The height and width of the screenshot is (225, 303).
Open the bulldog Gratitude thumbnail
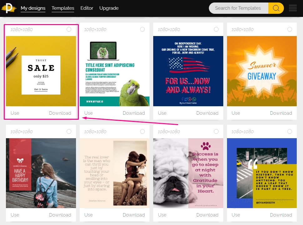click(x=188, y=173)
